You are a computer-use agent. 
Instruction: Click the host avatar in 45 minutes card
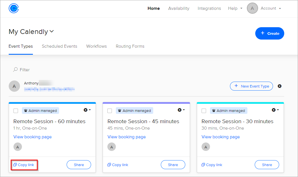tap(112, 147)
